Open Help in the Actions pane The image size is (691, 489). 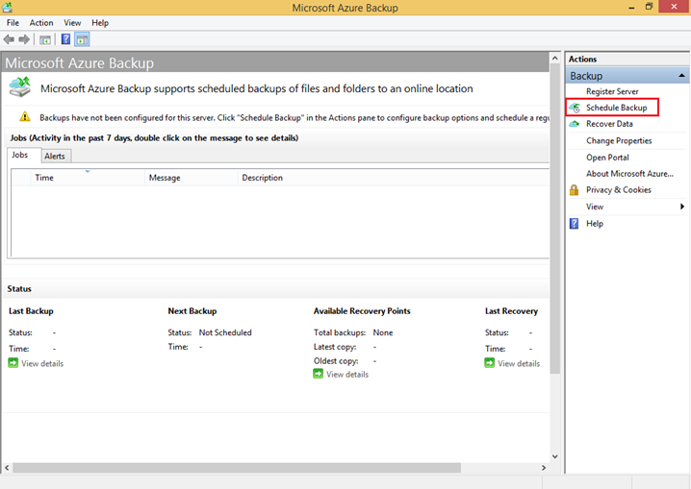(x=595, y=224)
